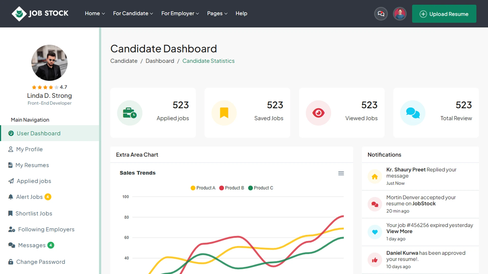Click thumbs-up icon on Daniel Kurwa notification
The width and height of the screenshot is (488, 274).
[375, 260]
